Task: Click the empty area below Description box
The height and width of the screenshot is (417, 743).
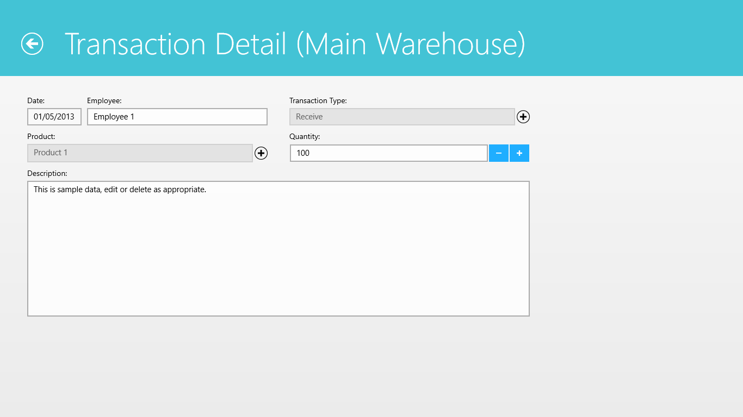Action: (278, 364)
